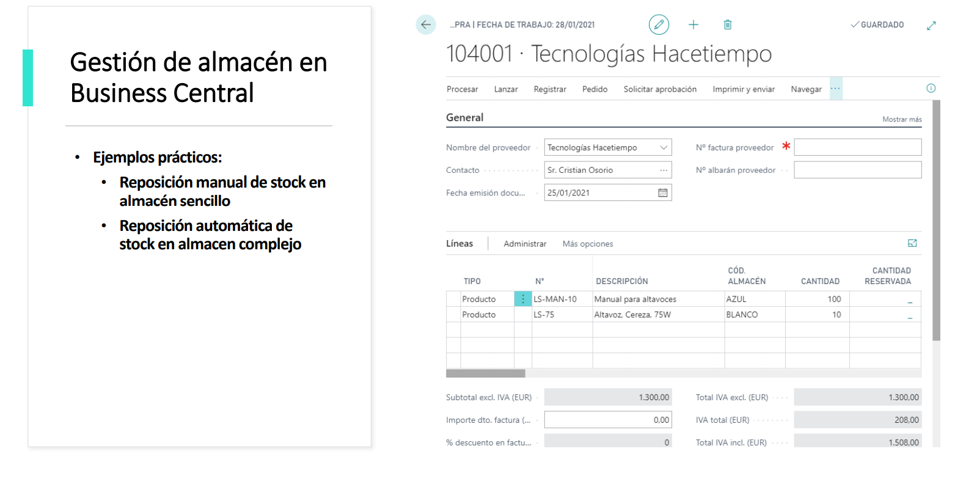The width and height of the screenshot is (966, 490).
Task: Click % descuento en factura value
Action: tap(608, 441)
